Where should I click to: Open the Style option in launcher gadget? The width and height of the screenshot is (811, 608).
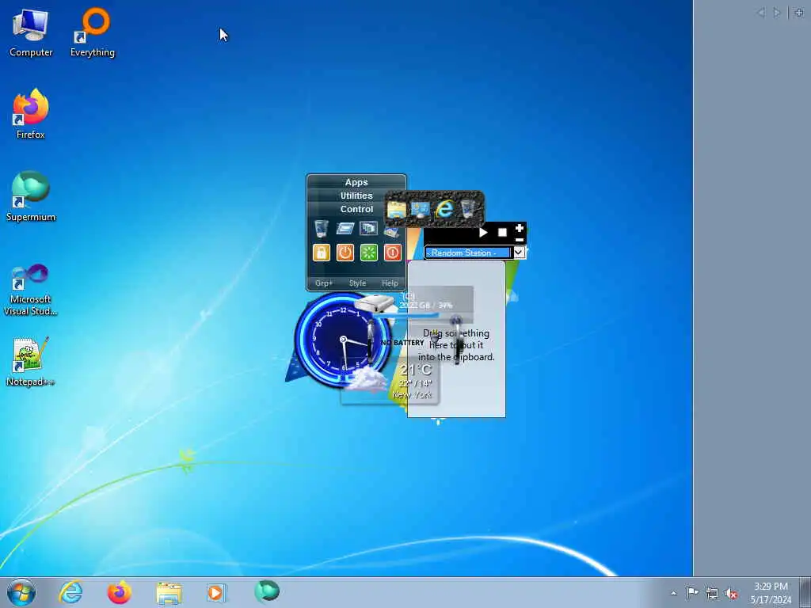(357, 283)
